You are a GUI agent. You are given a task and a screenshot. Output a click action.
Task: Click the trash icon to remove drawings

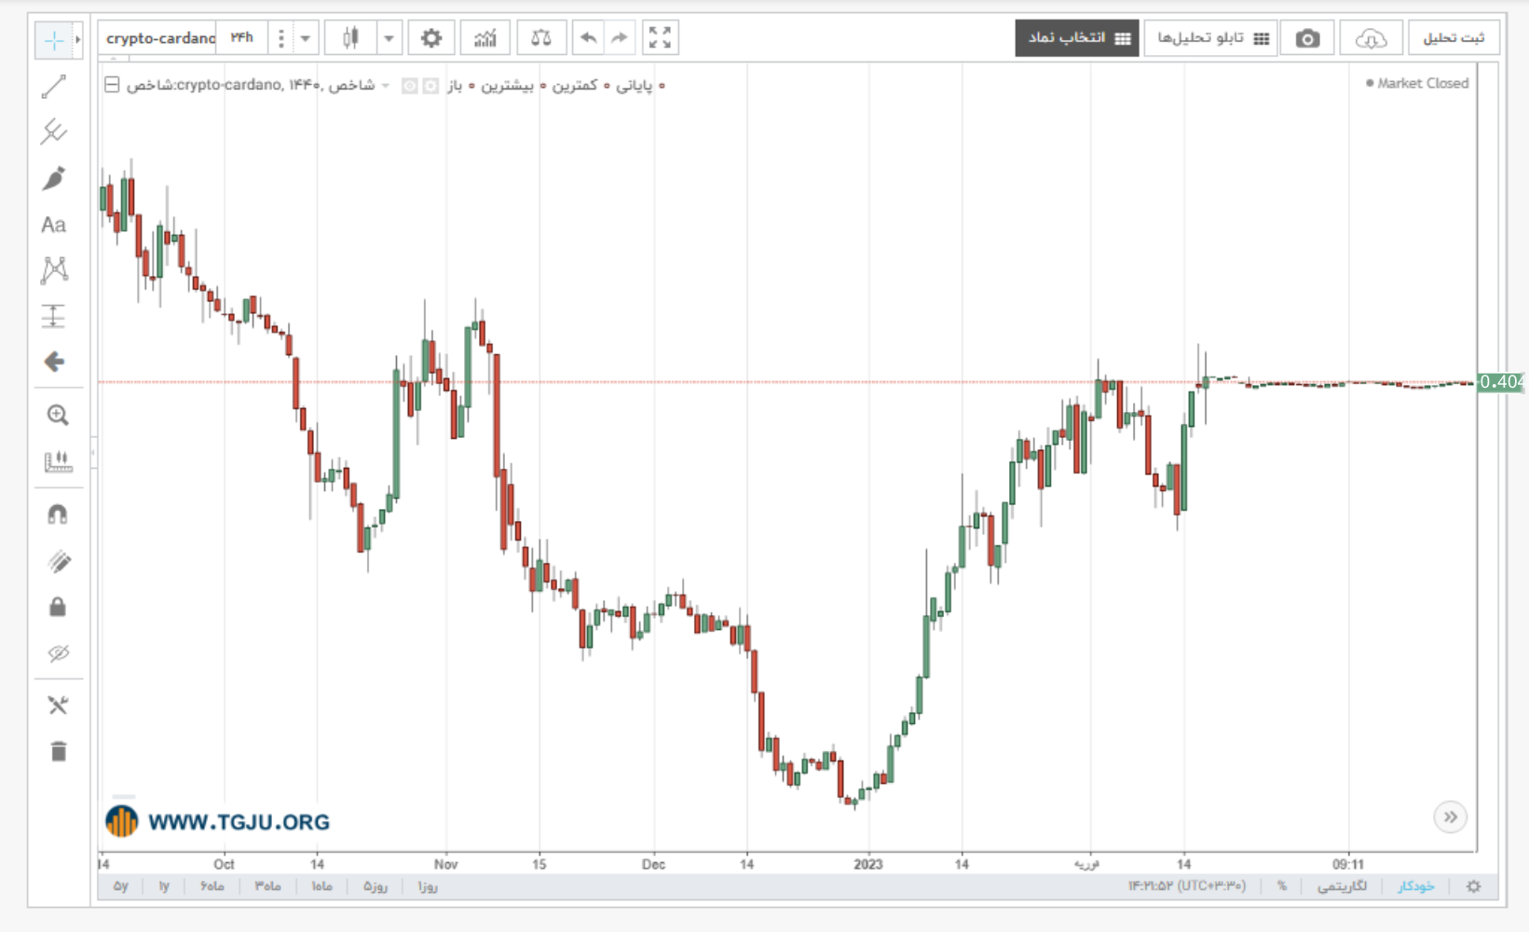[x=58, y=751]
